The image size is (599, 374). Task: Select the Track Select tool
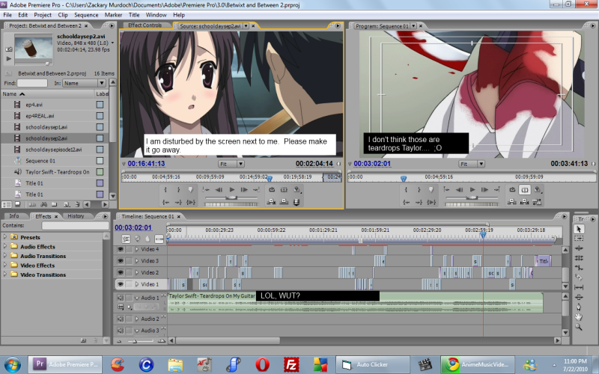point(578,238)
